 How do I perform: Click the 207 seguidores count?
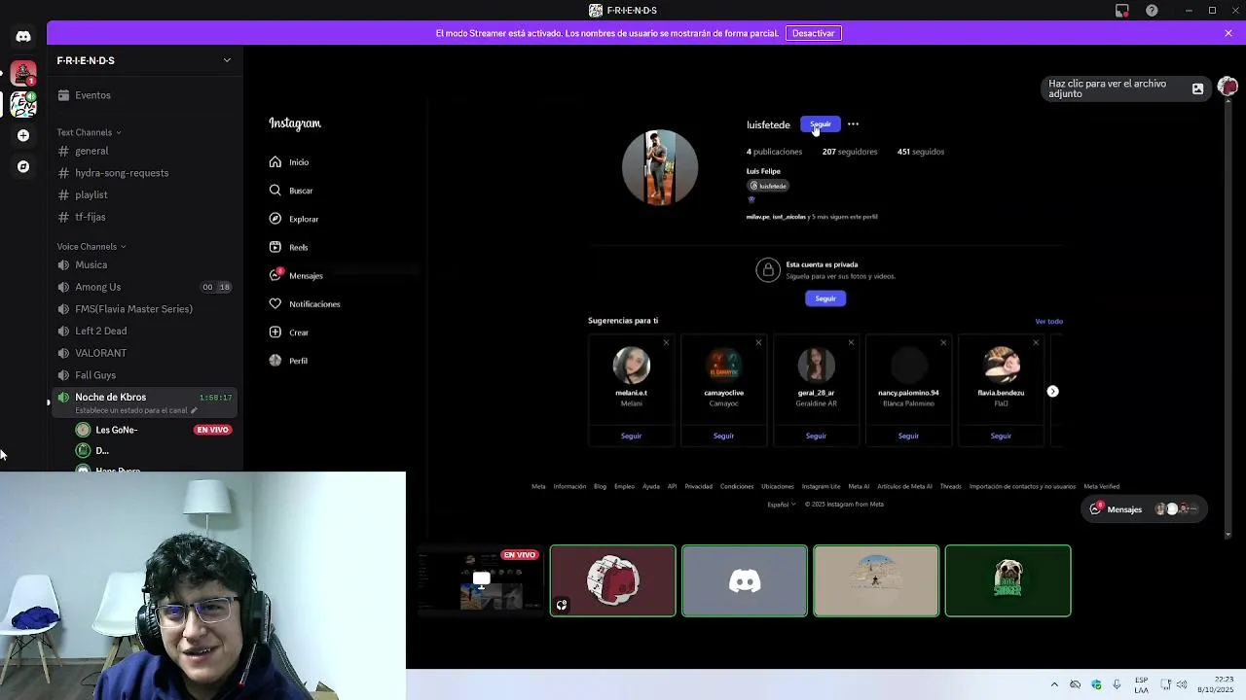(x=850, y=152)
